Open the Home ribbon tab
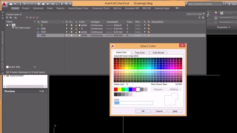Image resolution: width=237 pixels, height=133 pixels. coord(15,8)
